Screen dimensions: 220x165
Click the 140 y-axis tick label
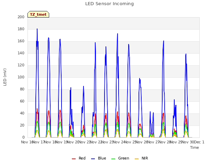(x=21, y=53)
